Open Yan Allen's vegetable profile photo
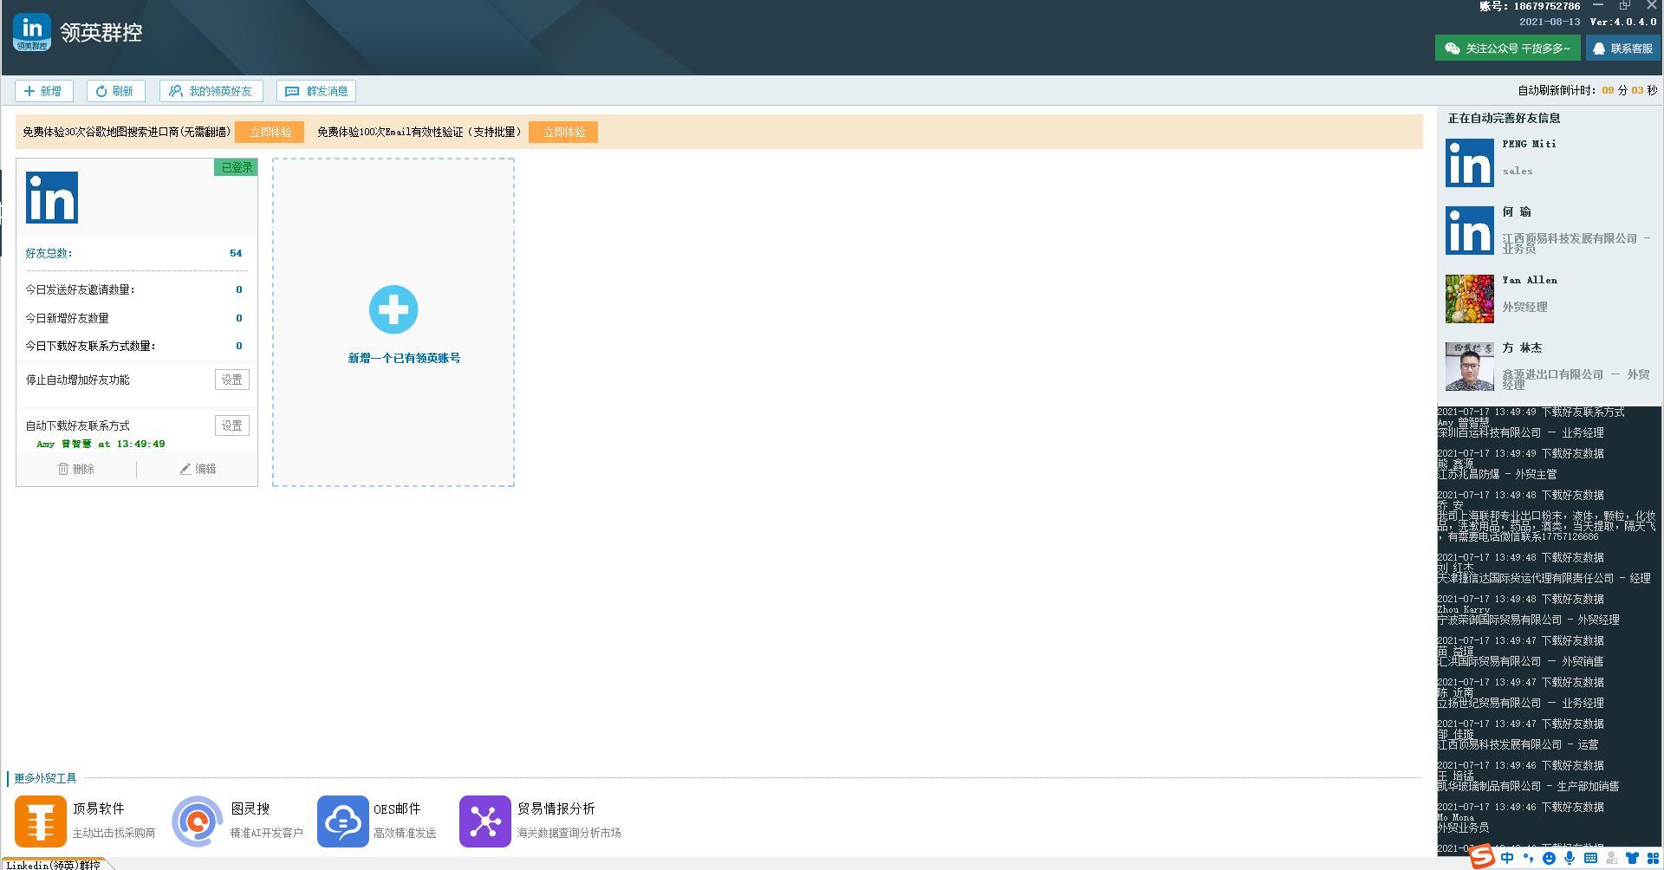This screenshot has height=870, width=1664. click(x=1470, y=299)
